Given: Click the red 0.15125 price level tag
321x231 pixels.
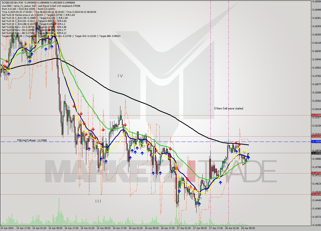Looking at the screenshot, I should click(316, 136).
